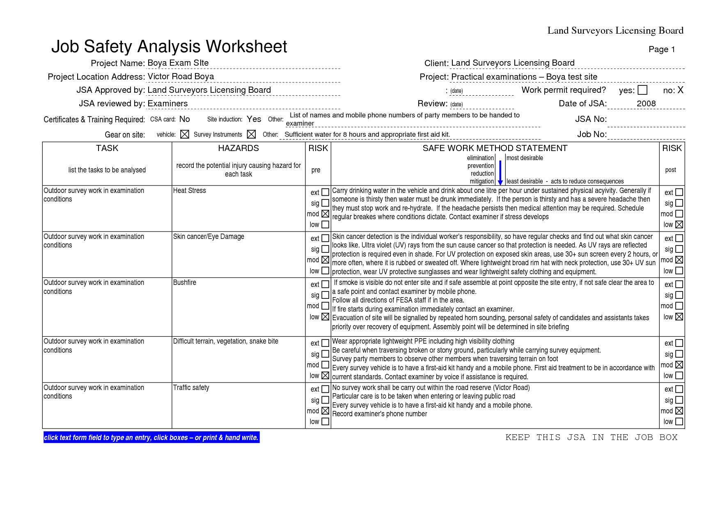This screenshot has height=509, width=720.
Task: Click the JSA reviewed by 'Examiners' field
Action: coord(243,103)
